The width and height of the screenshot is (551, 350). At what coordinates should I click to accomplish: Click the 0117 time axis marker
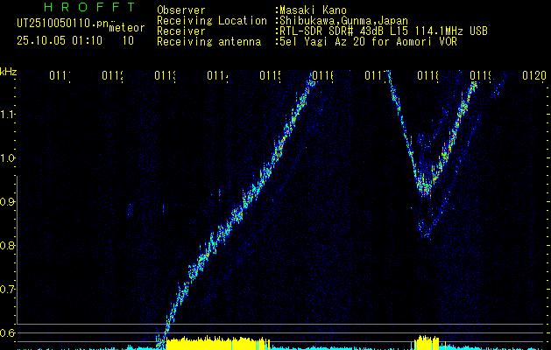375,76
